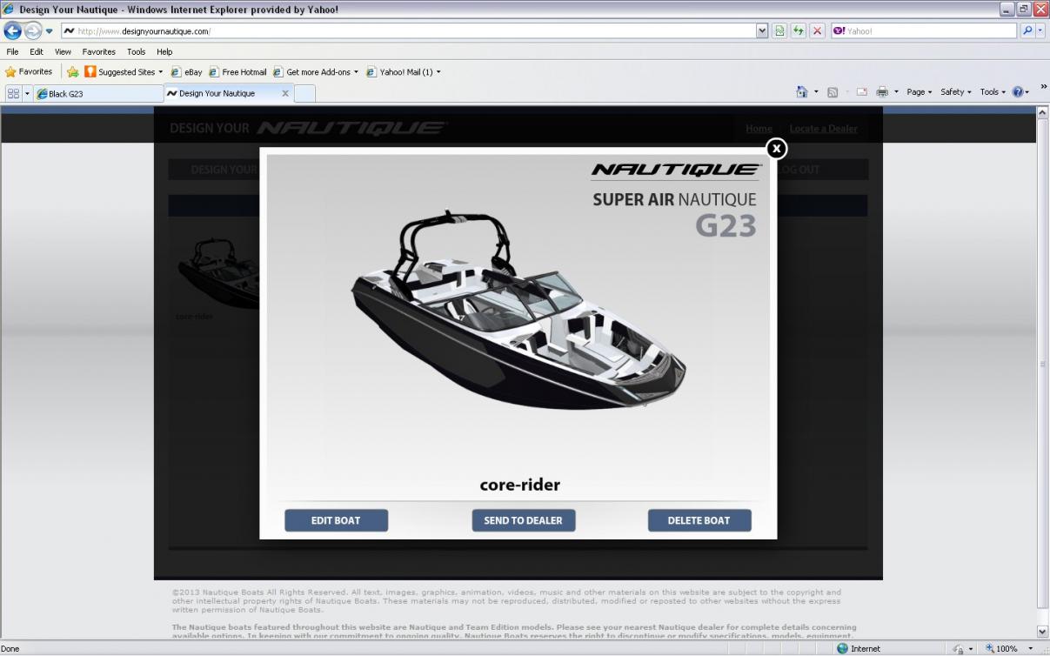The width and height of the screenshot is (1050, 656).
Task: Open the View menu
Action: (63, 52)
